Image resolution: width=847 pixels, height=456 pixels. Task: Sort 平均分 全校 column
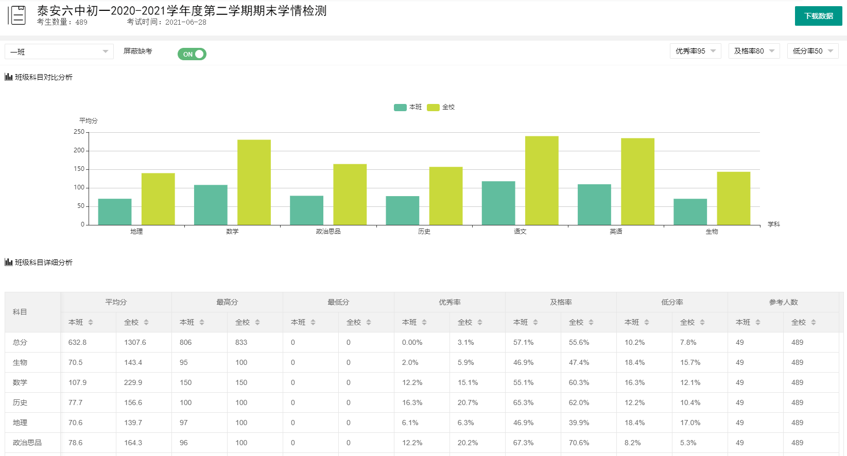tap(146, 322)
